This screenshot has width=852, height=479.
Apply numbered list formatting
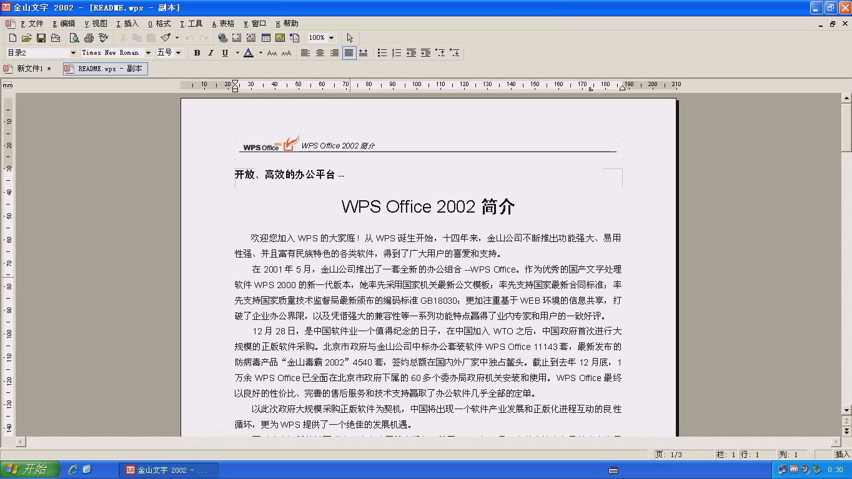click(x=397, y=53)
